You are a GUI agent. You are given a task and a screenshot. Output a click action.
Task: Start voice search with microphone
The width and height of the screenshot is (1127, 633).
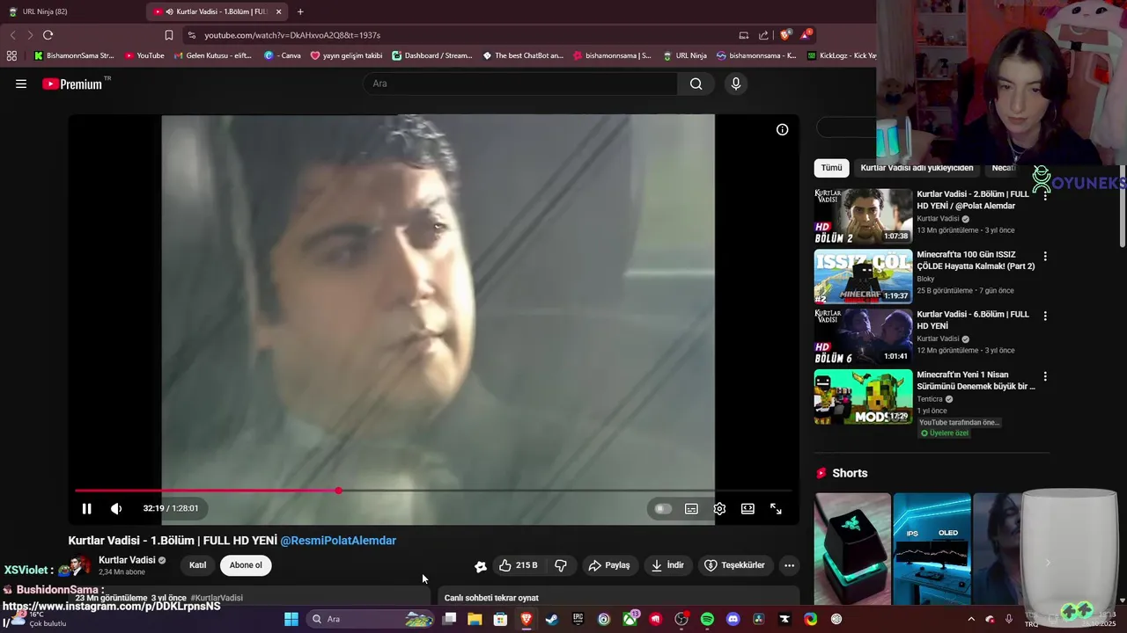736,84
